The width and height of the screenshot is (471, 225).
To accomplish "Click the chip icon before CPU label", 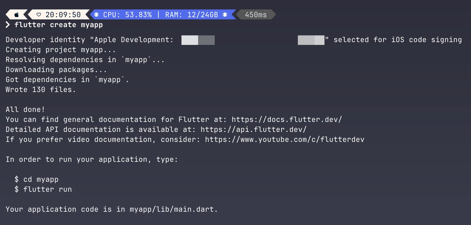I will click(x=96, y=15).
